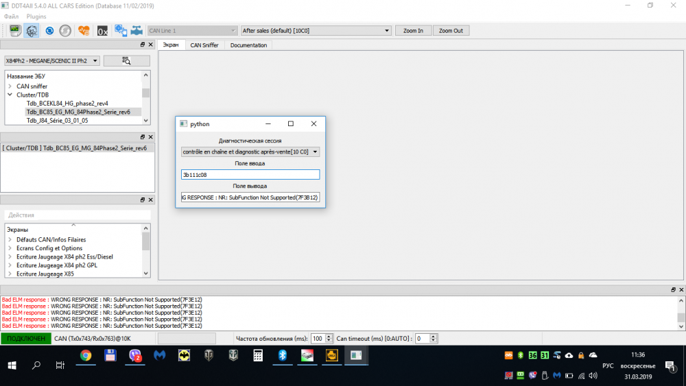The width and height of the screenshot is (686, 386).
Task: Click the blue screen pointer toolbar icon
Action: [121, 31]
